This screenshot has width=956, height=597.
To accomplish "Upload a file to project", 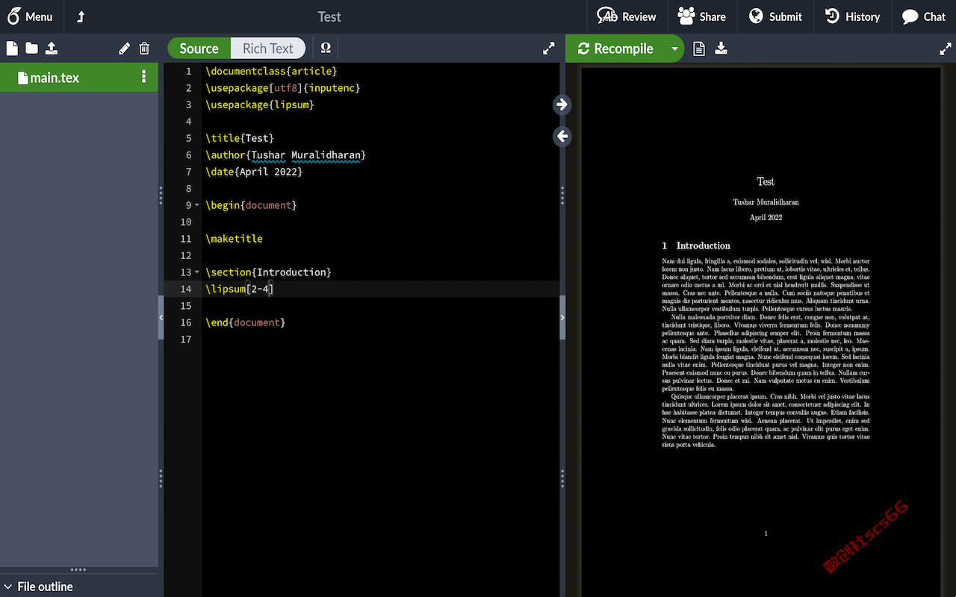I will pyautogui.click(x=52, y=49).
